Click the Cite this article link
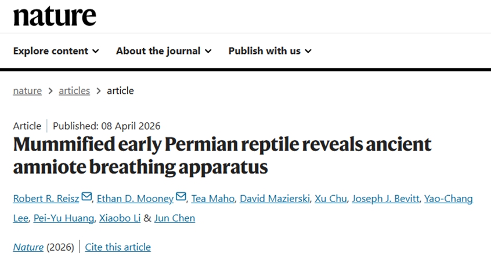The image size is (491, 260). tap(118, 247)
